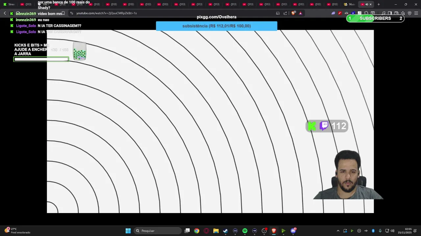
Task: Click the Brave Shields lion icon
Action: [293, 13]
